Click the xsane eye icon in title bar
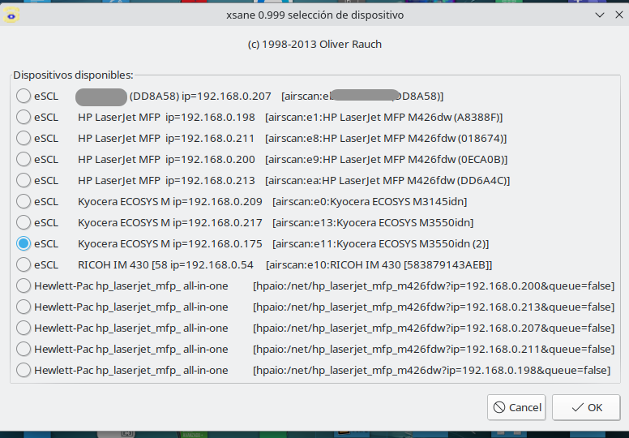Image resolution: width=629 pixels, height=438 pixels. click(x=11, y=15)
